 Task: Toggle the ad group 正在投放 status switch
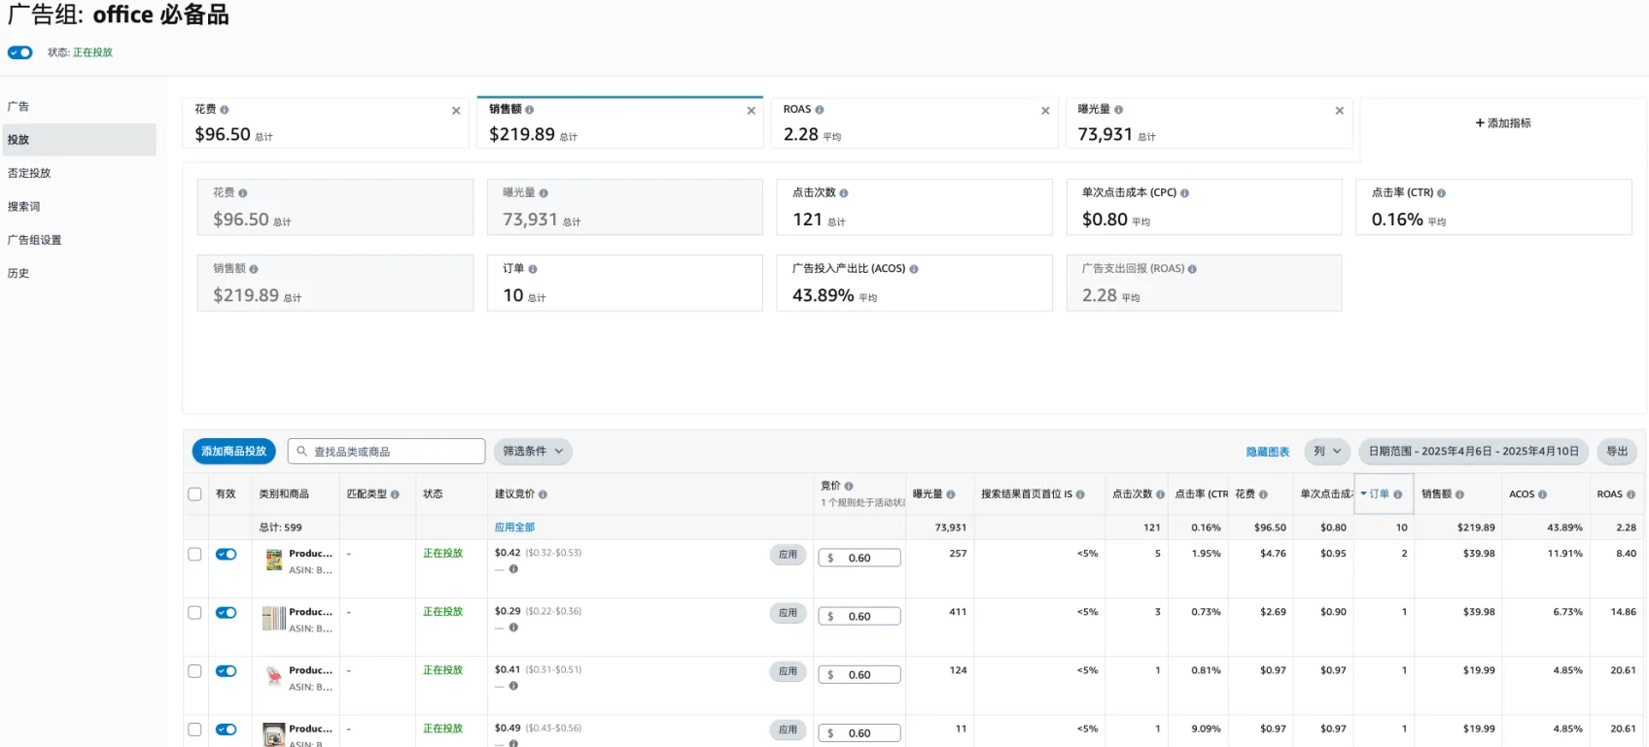(x=20, y=52)
